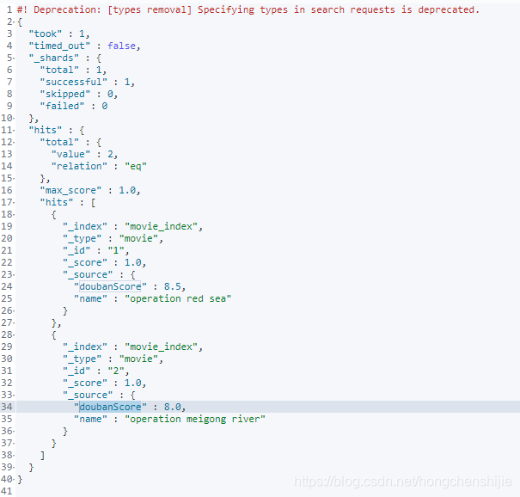Click "_type" key on line 30

point(82,359)
